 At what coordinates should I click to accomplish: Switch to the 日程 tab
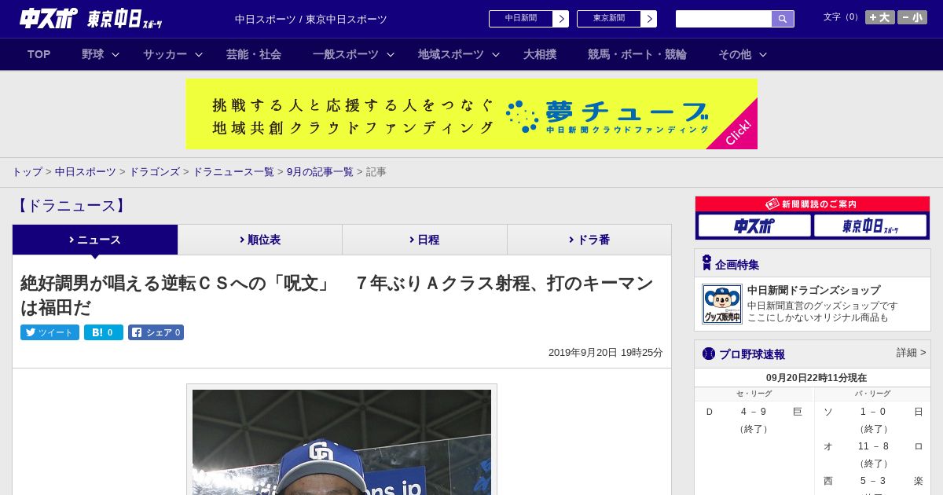424,240
